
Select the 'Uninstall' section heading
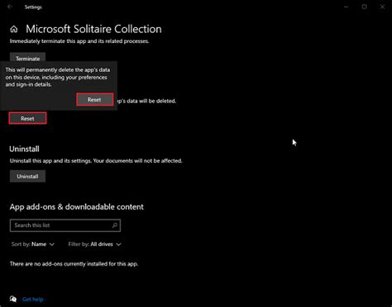[x=24, y=149]
